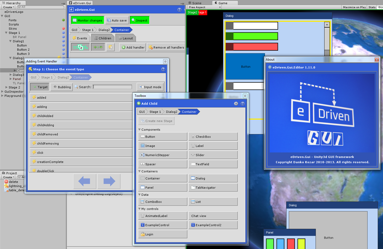Select the creationComplete event type
This screenshot has width=383, height=249.
81,162
